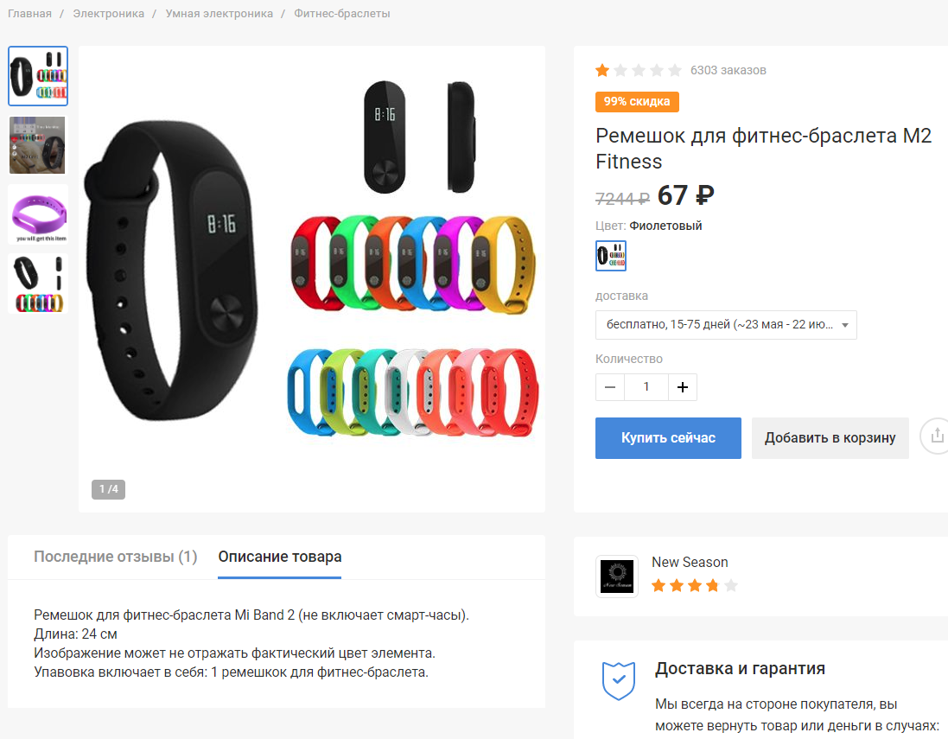The image size is (948, 739).
Task: Select the fourth product thumbnail
Action: (37, 283)
